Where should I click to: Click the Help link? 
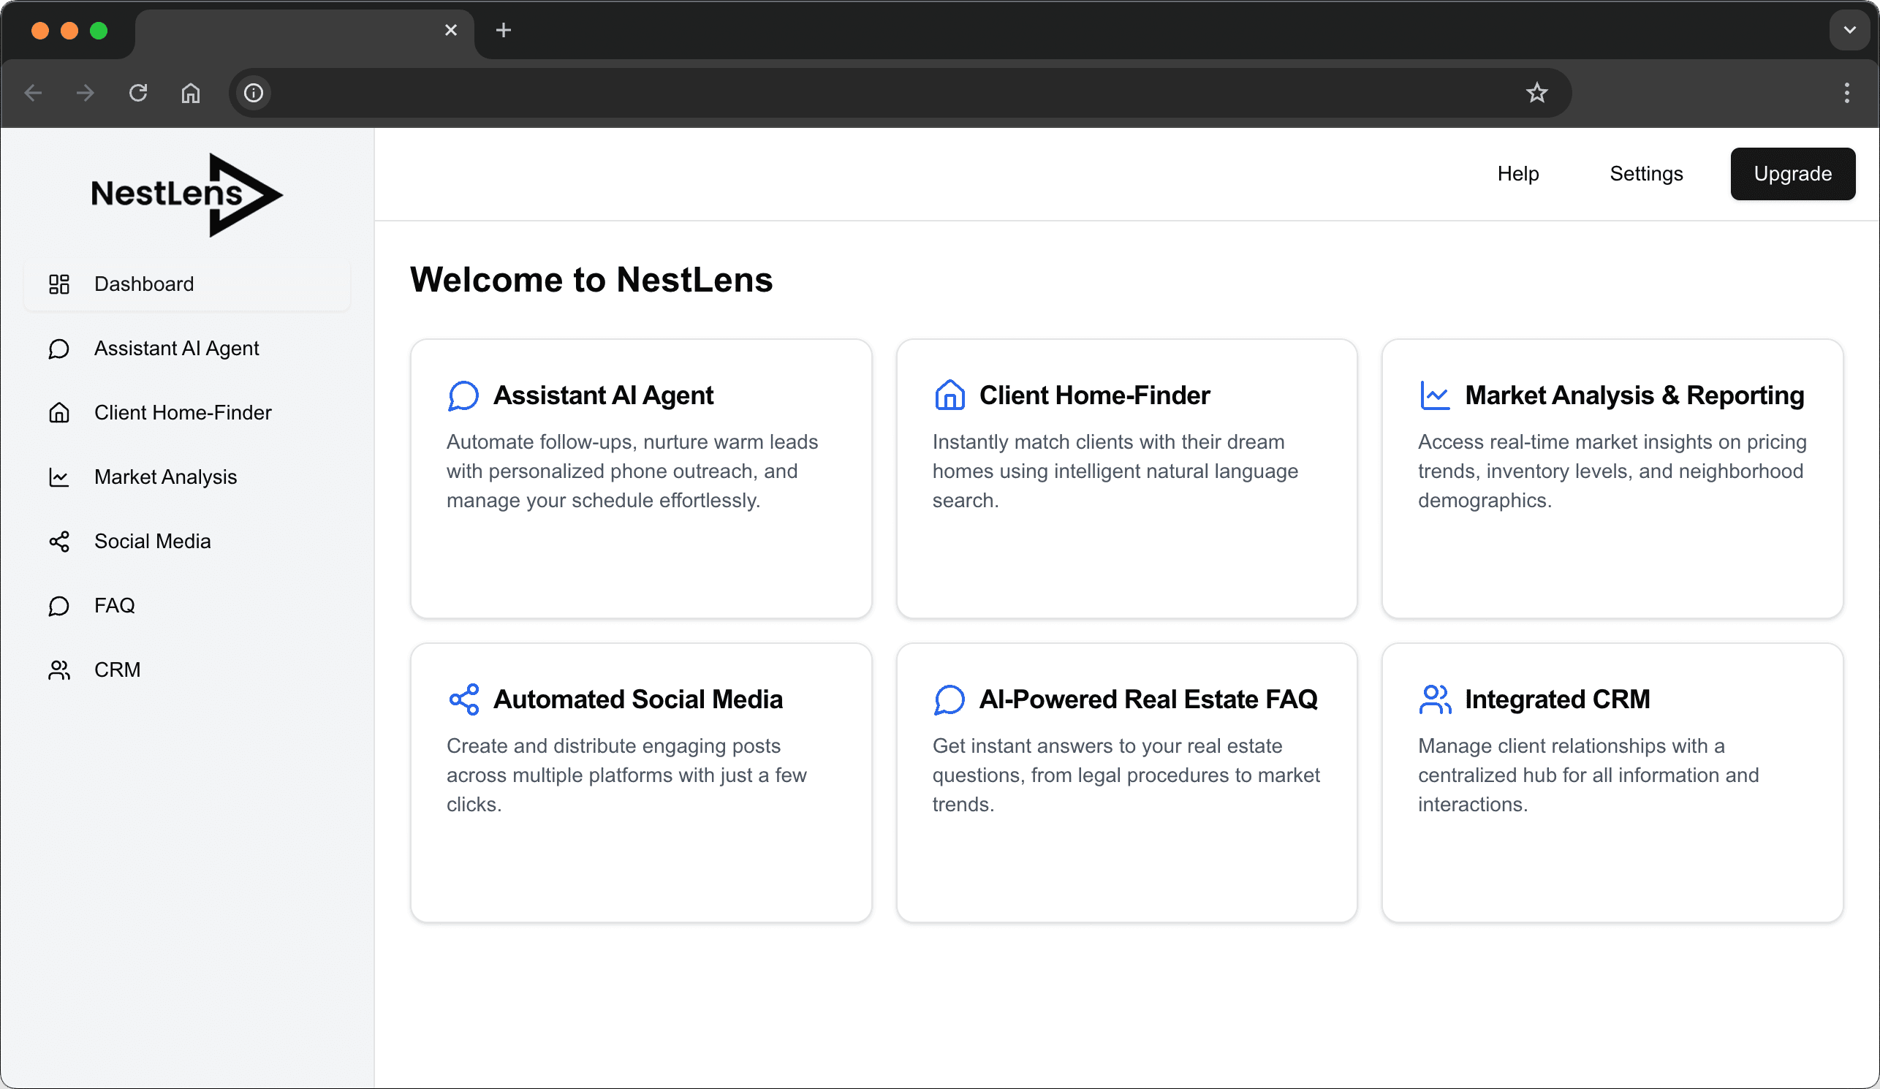click(x=1518, y=174)
